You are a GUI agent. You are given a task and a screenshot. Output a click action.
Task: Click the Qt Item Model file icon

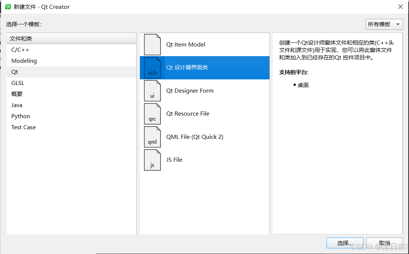pyautogui.click(x=152, y=45)
